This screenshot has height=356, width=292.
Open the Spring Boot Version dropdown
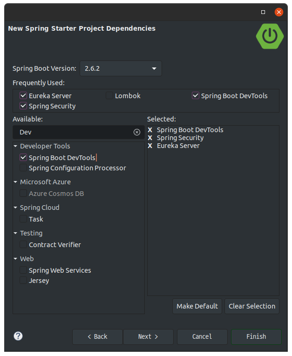[121, 68]
